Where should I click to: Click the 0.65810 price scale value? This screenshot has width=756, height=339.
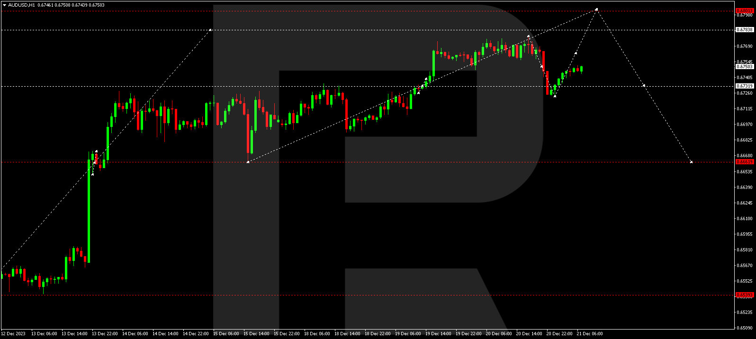click(x=745, y=250)
